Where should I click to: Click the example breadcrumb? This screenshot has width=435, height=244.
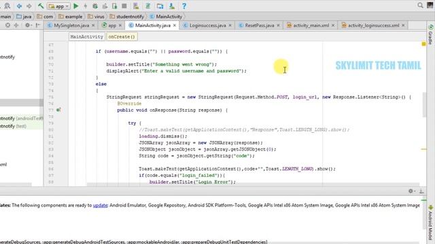(71, 16)
